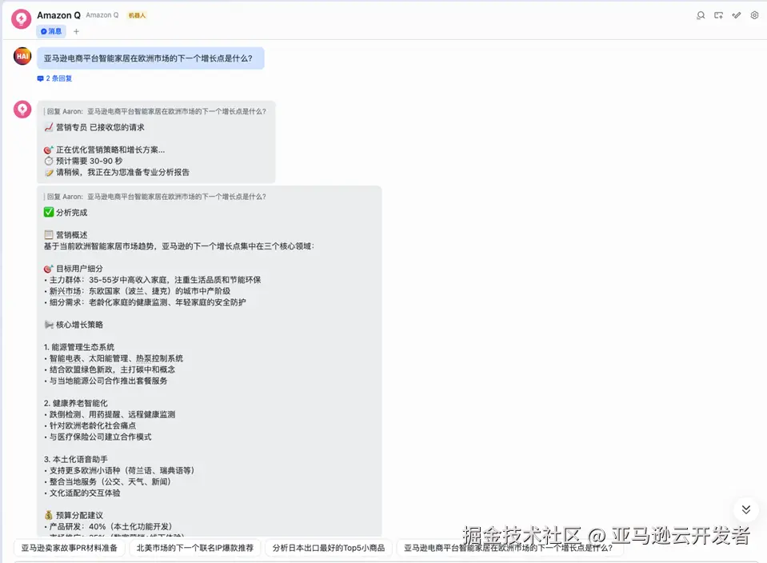Click the add-to-window icon in header
Image resolution: width=767 pixels, height=563 pixels.
(x=718, y=16)
